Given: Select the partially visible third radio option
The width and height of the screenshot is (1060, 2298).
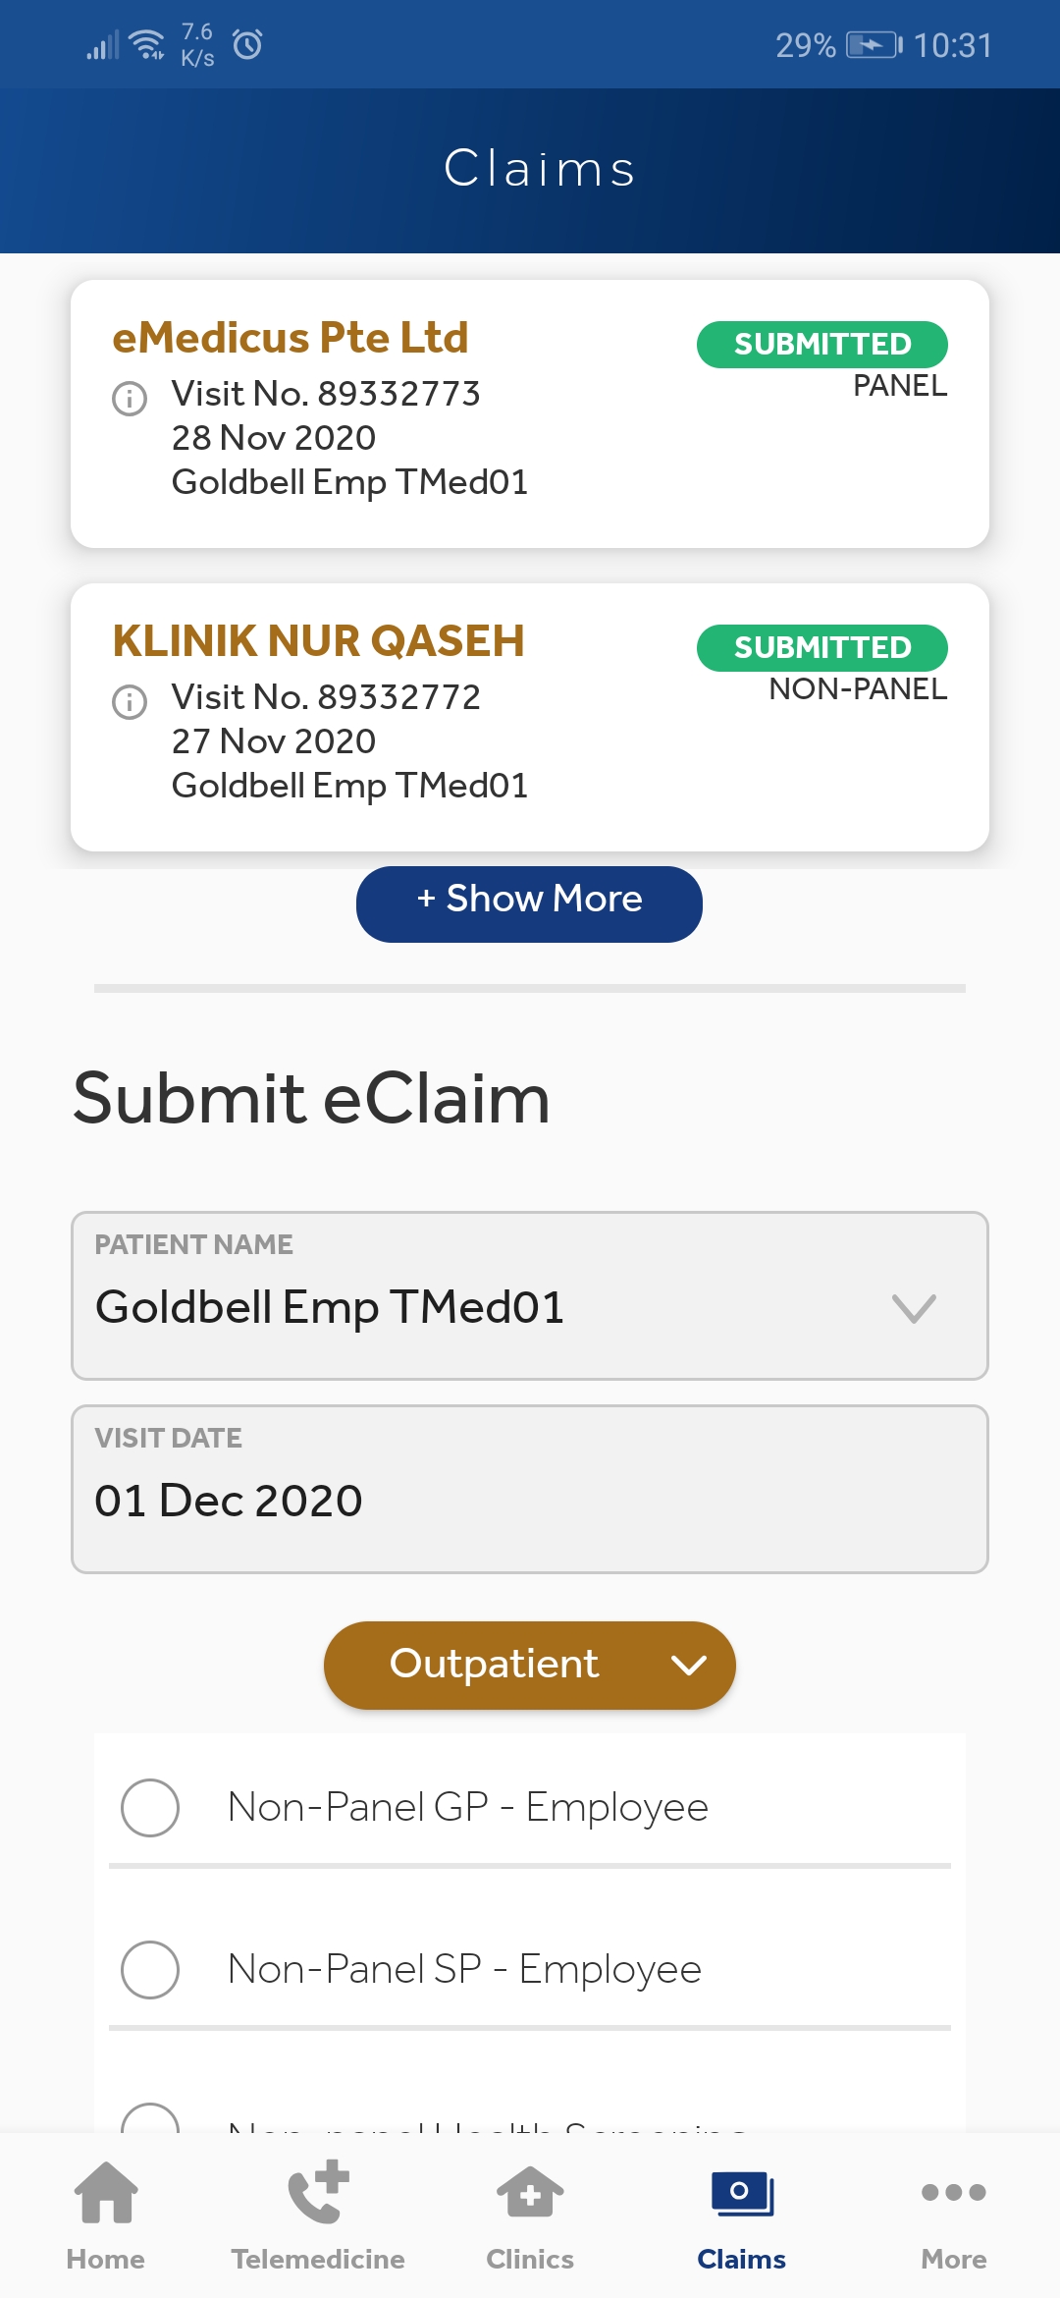Looking at the screenshot, I should 150,2118.
